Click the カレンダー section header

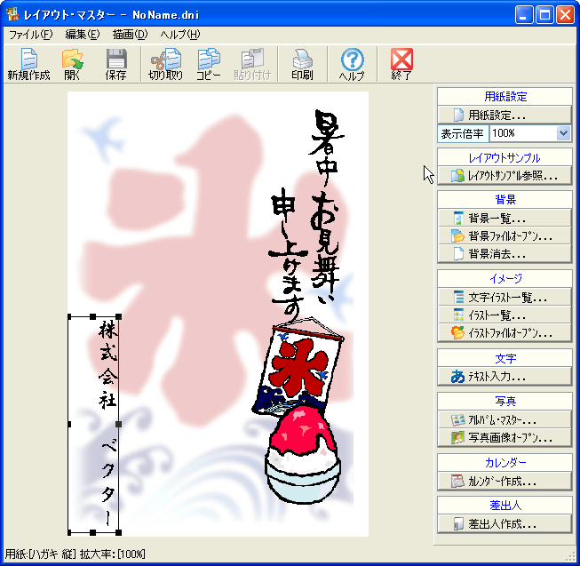click(x=505, y=463)
